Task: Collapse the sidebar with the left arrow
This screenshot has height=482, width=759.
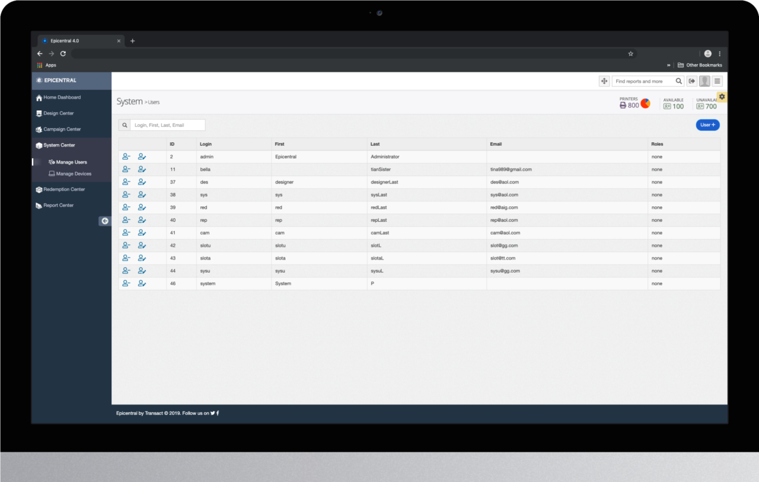Action: (105, 221)
